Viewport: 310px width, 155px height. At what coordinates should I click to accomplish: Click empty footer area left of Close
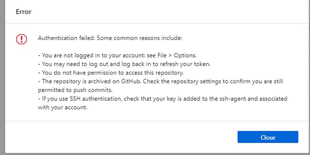coord(116,137)
